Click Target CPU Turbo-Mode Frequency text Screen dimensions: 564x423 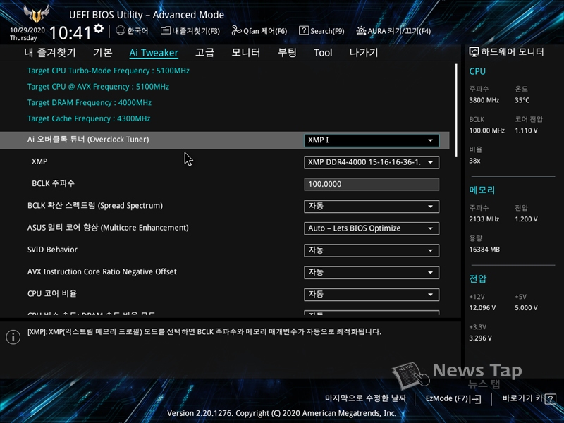tap(109, 71)
